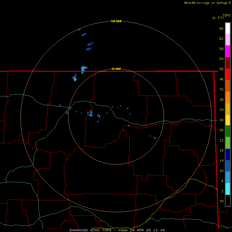Viewport: 232px width, 232px height.
Task: Click the 50 value on the scale
Action: click(221, 69)
